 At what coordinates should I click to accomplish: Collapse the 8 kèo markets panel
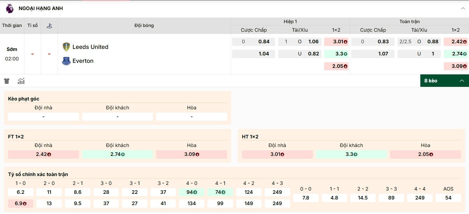click(x=462, y=81)
